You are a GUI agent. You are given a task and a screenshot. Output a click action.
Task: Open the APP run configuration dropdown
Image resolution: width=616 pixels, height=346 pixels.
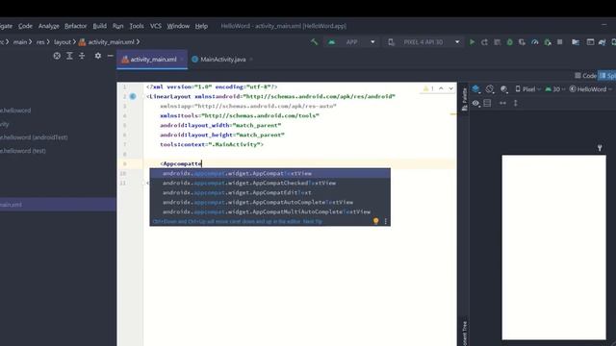[x=351, y=42]
